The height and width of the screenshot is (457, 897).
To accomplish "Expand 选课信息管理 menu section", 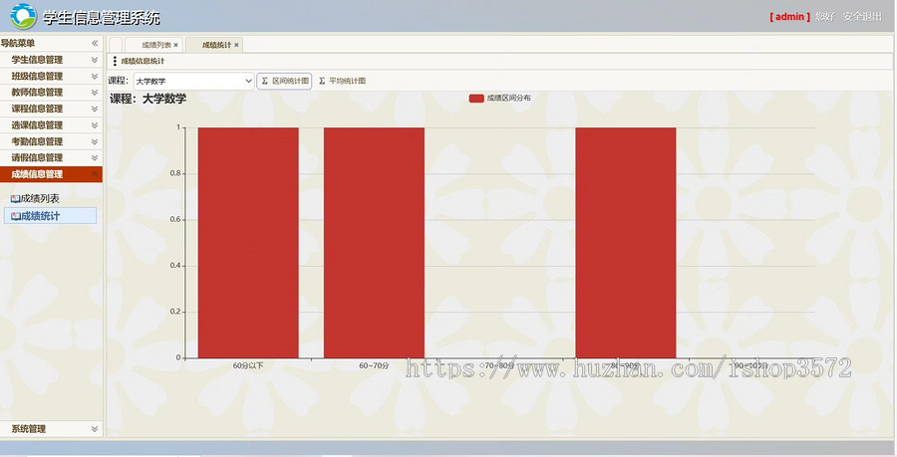I will (x=95, y=125).
